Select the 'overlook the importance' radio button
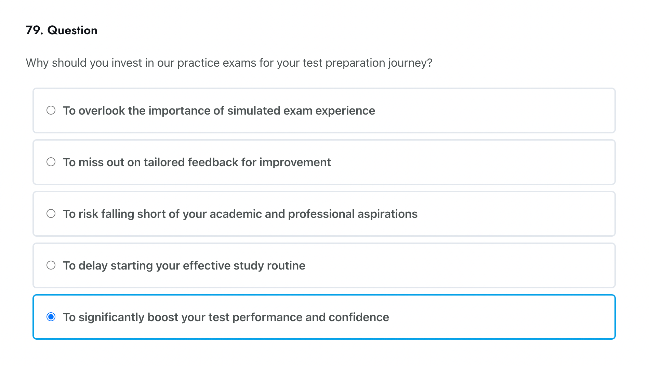This screenshot has width=649, height=366. pyautogui.click(x=51, y=110)
